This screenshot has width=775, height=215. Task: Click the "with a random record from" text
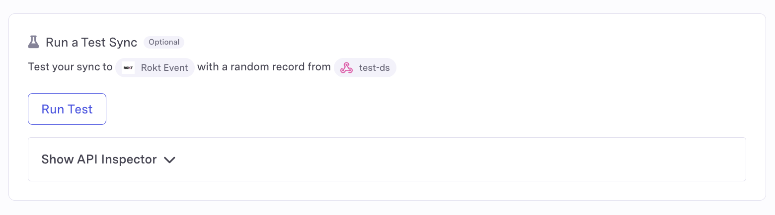point(264,67)
